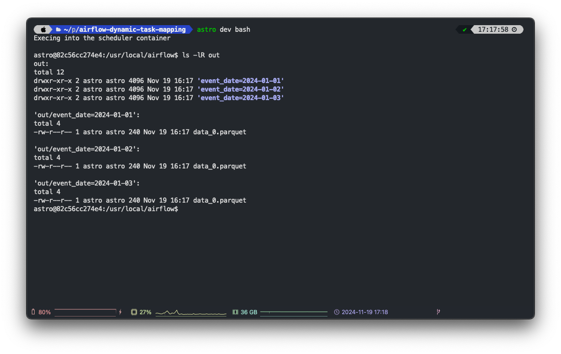Click the memory icon beside 36 GB
This screenshot has height=354, width=561.
click(235, 312)
